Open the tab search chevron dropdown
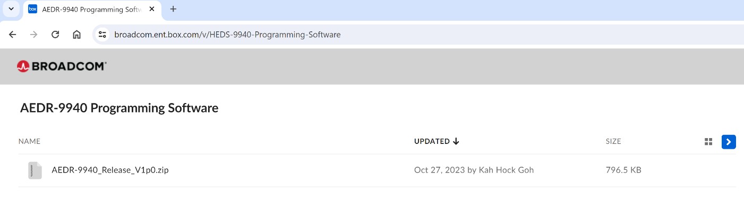Viewport: 744px width, 205px height. [x=11, y=9]
